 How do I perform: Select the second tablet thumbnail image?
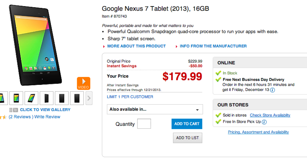[16, 98]
